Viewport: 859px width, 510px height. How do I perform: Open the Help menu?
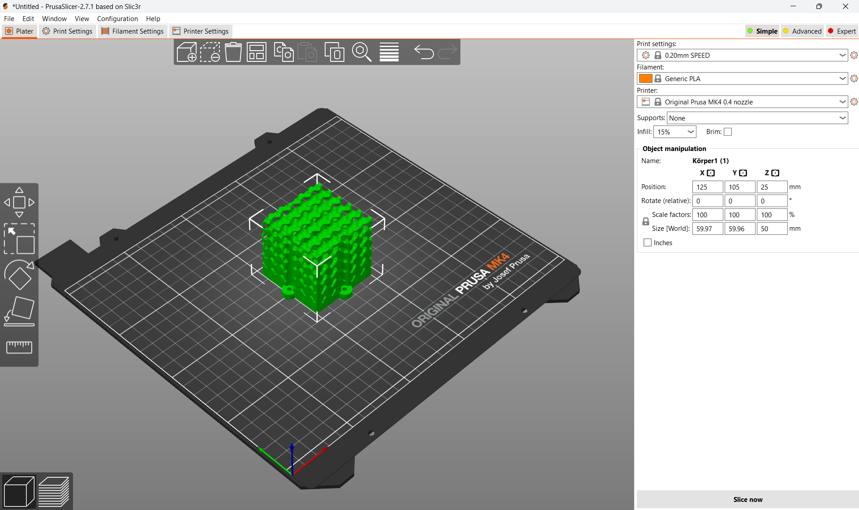point(153,18)
